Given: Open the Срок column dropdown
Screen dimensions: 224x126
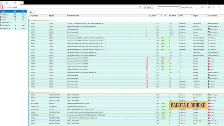Looking at the screenshot, I should [x=191, y=16].
